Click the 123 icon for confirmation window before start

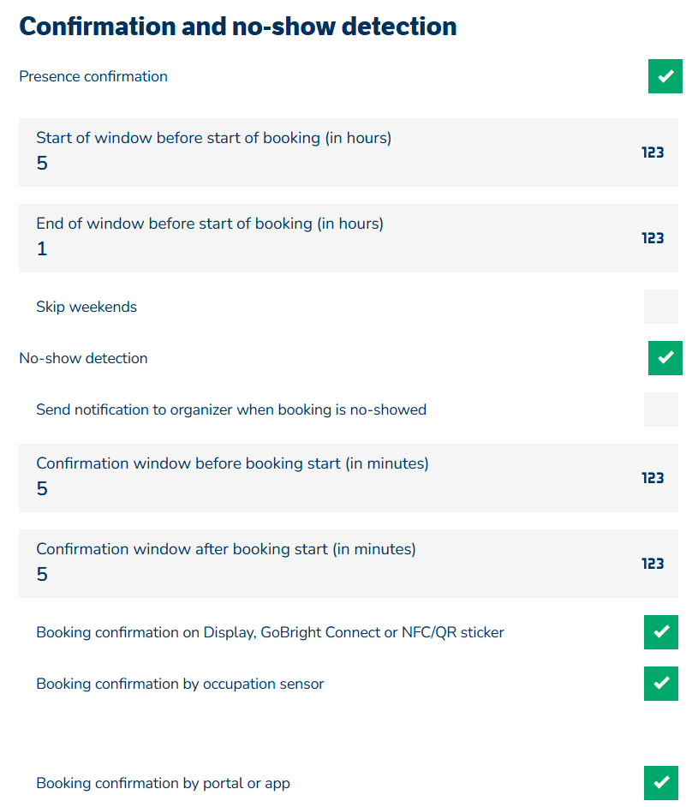click(x=653, y=478)
